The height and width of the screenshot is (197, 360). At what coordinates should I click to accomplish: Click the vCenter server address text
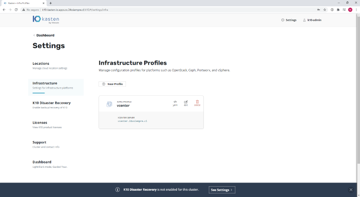(x=132, y=121)
